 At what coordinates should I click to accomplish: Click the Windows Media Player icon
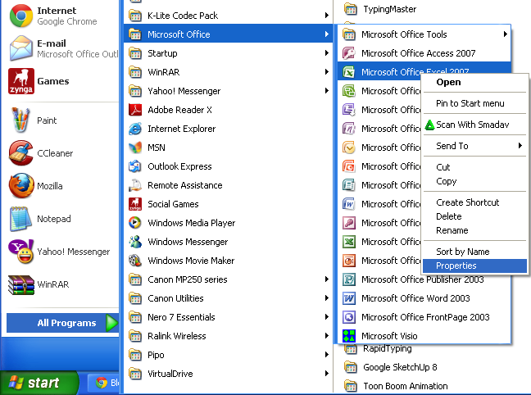point(135,223)
